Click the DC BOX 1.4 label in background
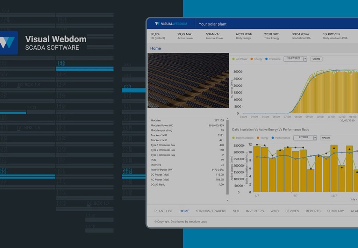358x248 pixels. [29, 85]
